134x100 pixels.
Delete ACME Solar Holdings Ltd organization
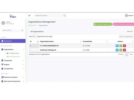tap(124, 50)
